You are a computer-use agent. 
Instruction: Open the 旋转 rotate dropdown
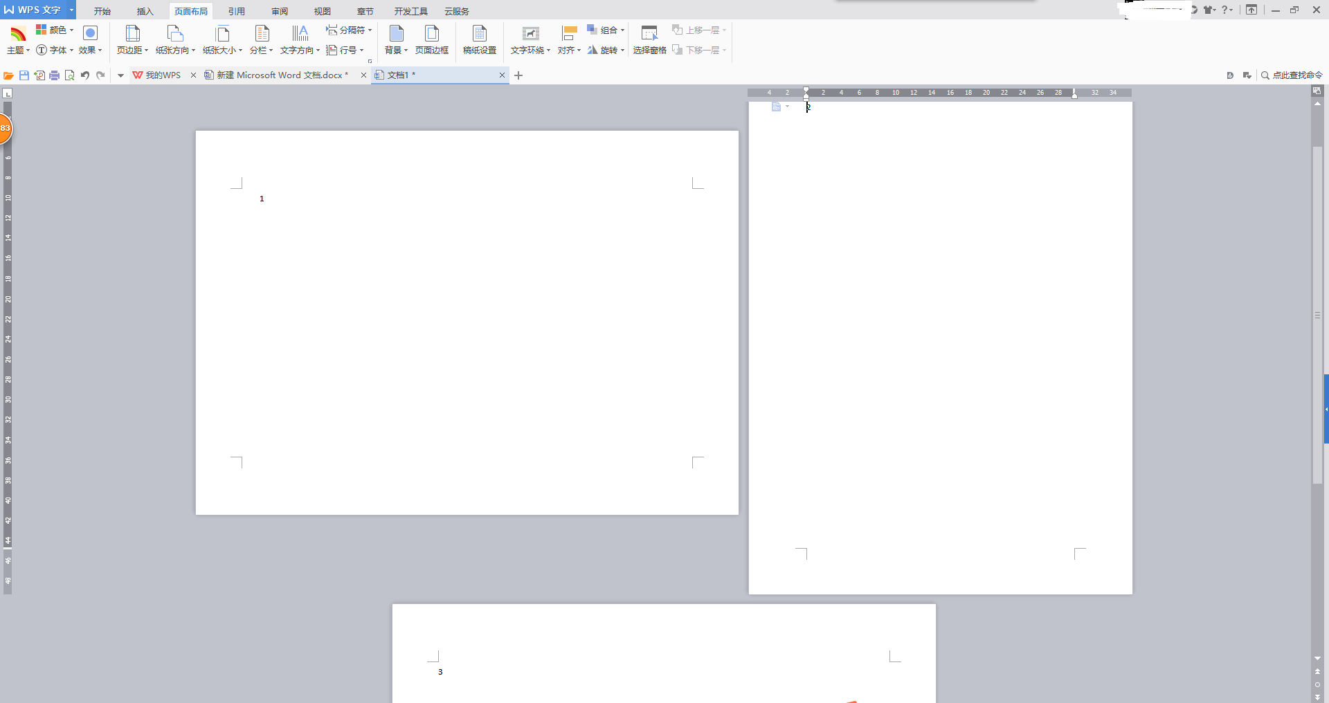pos(606,50)
